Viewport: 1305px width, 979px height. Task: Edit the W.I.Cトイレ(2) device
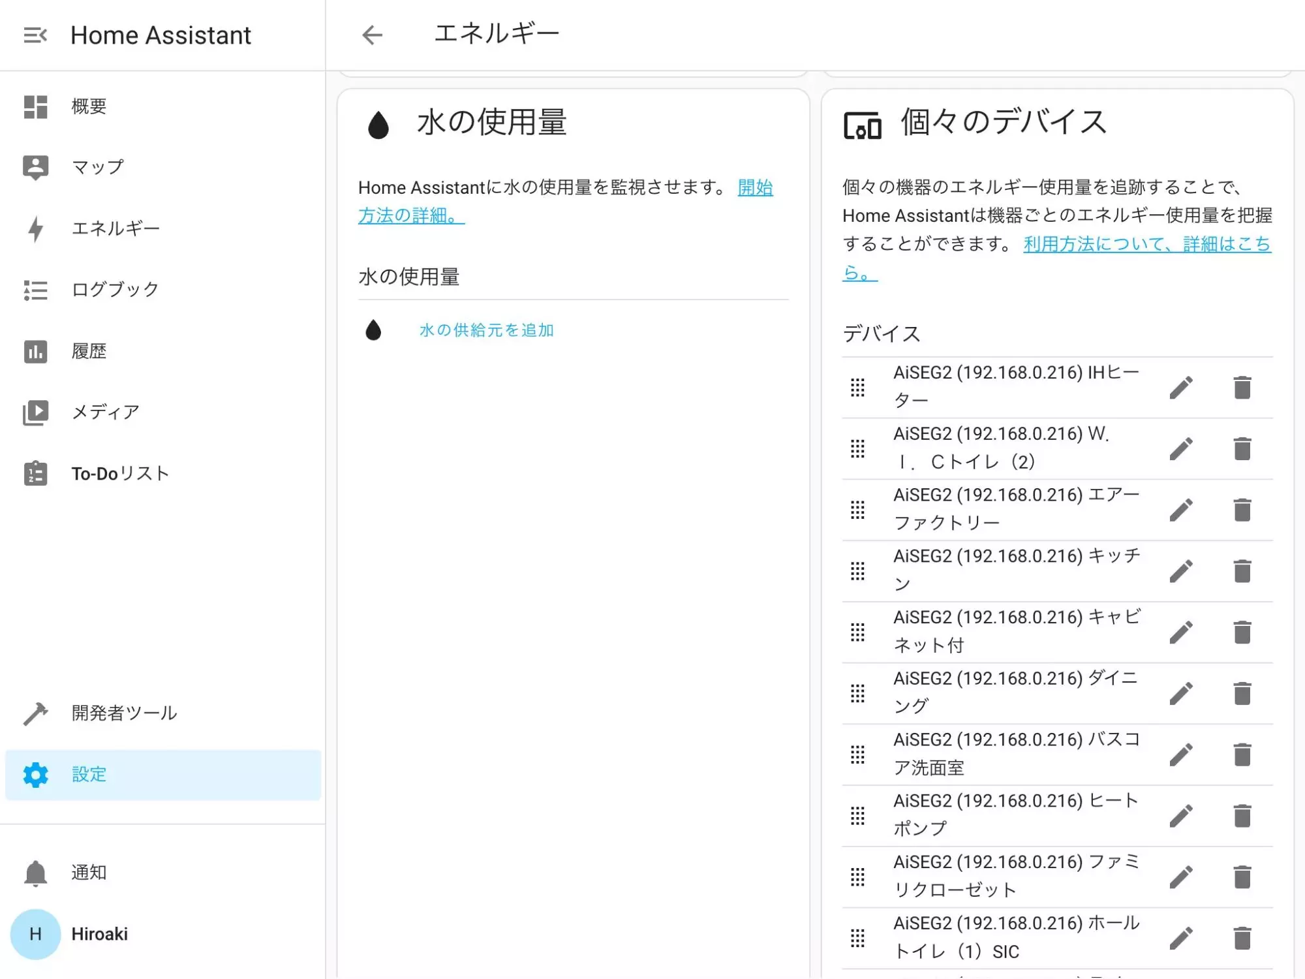click(x=1181, y=448)
